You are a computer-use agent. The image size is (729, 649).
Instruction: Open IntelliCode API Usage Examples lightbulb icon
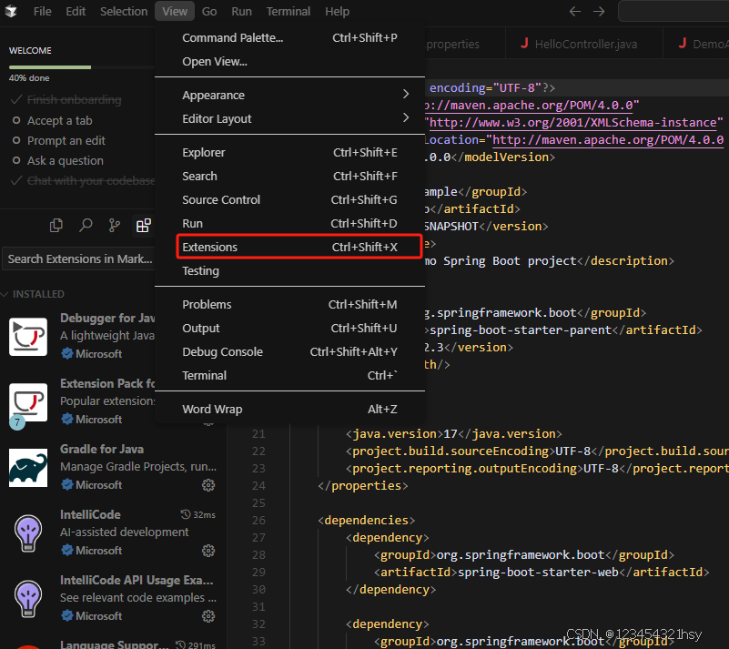pyautogui.click(x=28, y=599)
